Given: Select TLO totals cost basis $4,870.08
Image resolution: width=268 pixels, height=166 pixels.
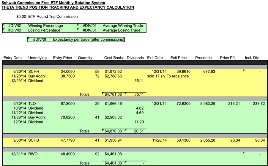Looking at the screenshot, I should pyautogui.click(x=113, y=131).
